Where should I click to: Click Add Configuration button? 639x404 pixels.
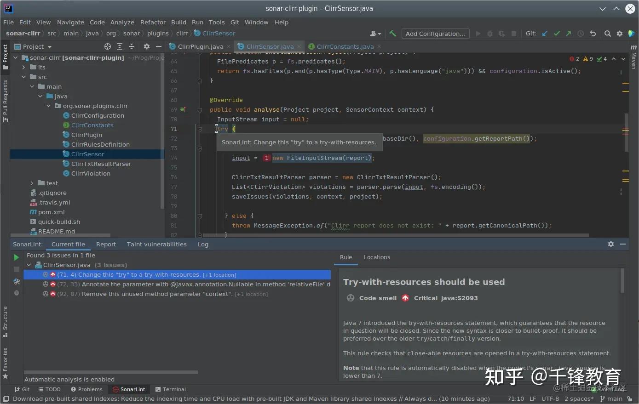pyautogui.click(x=435, y=34)
